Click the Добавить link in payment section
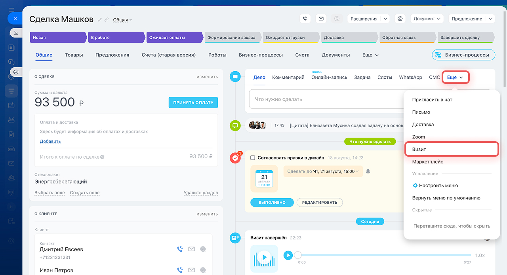Viewport: 507px width, 275px height. pyautogui.click(x=50, y=141)
